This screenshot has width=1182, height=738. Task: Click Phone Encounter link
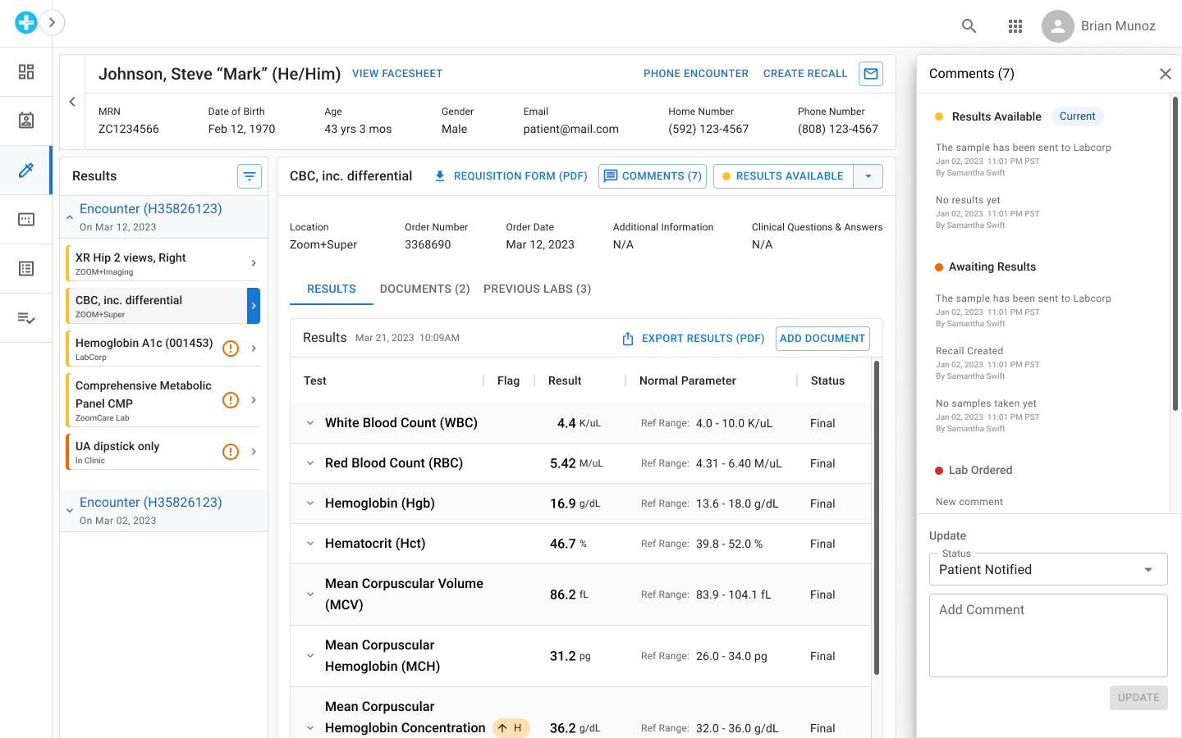tap(696, 74)
